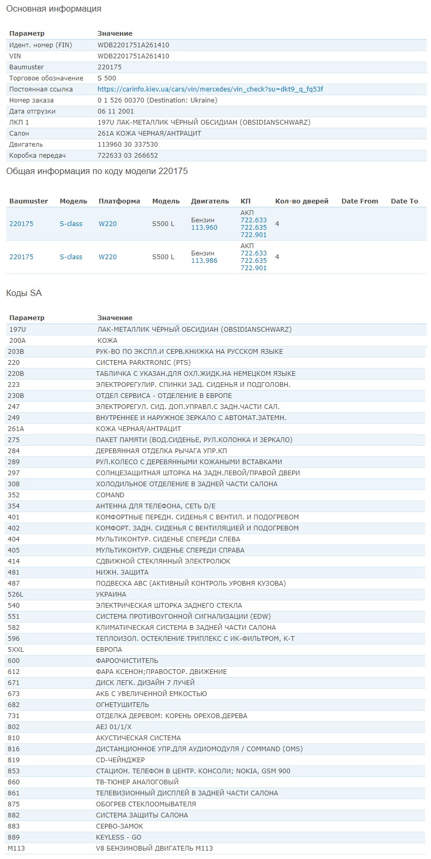This screenshot has height=859, width=431.
Task: Click code 275 ПАКЕТ ПАМЯТИ row
Action: coord(215,440)
